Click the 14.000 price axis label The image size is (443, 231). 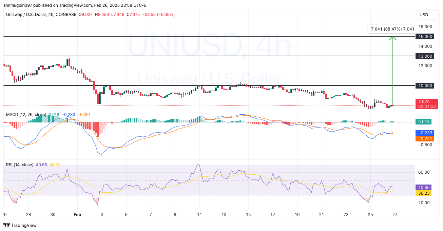pos(425,46)
